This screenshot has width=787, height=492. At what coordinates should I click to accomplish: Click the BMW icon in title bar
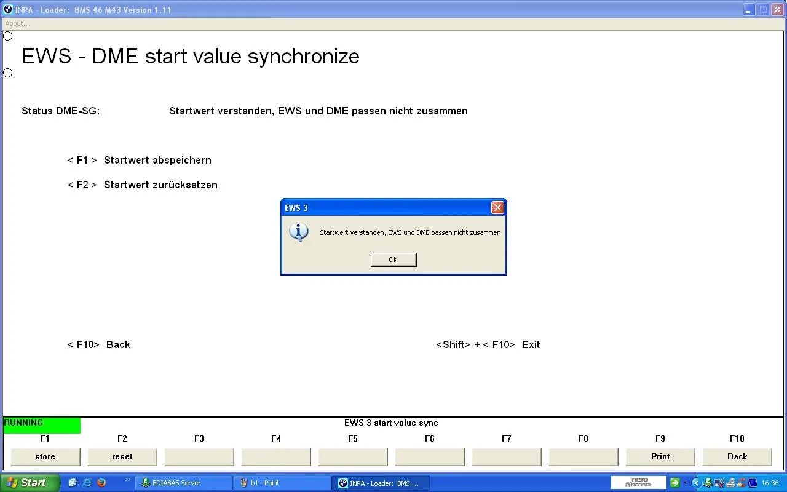8,9
